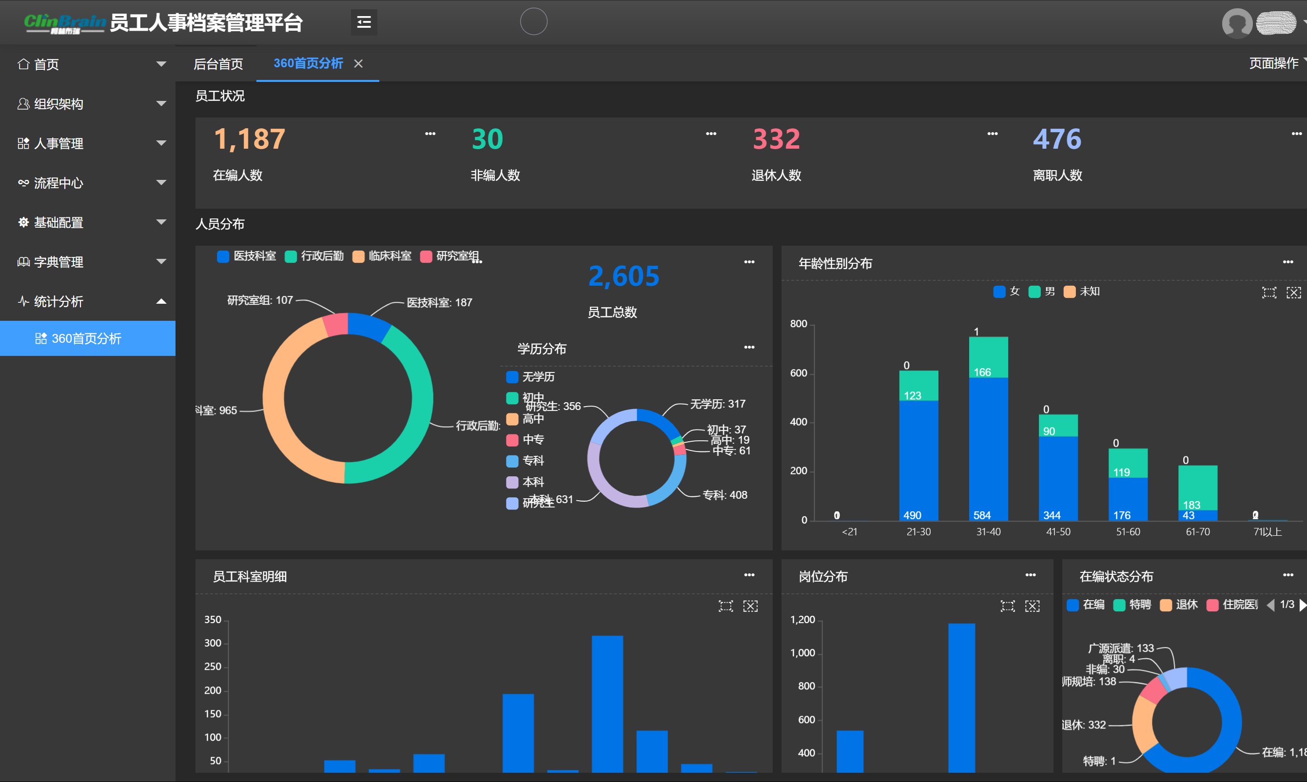Toggle 中专 in 学历分布 legend
The width and height of the screenshot is (1307, 782).
[525, 439]
